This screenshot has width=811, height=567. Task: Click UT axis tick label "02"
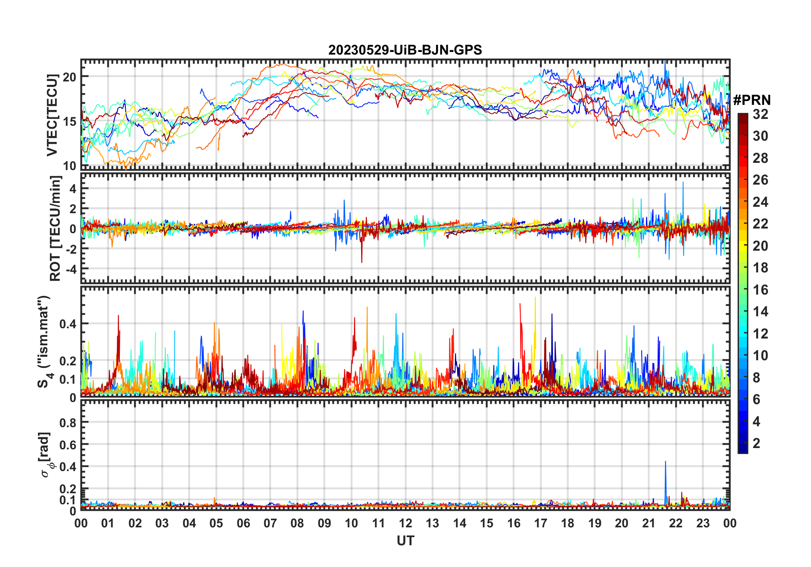(135, 524)
